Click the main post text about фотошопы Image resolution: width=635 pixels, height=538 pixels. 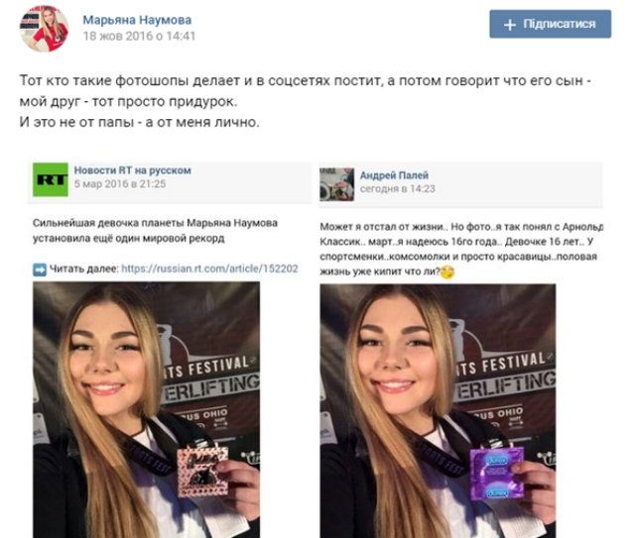click(x=306, y=101)
